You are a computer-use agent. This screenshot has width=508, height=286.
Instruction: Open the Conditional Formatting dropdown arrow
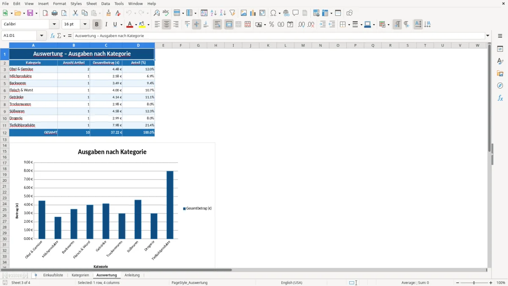point(388,25)
